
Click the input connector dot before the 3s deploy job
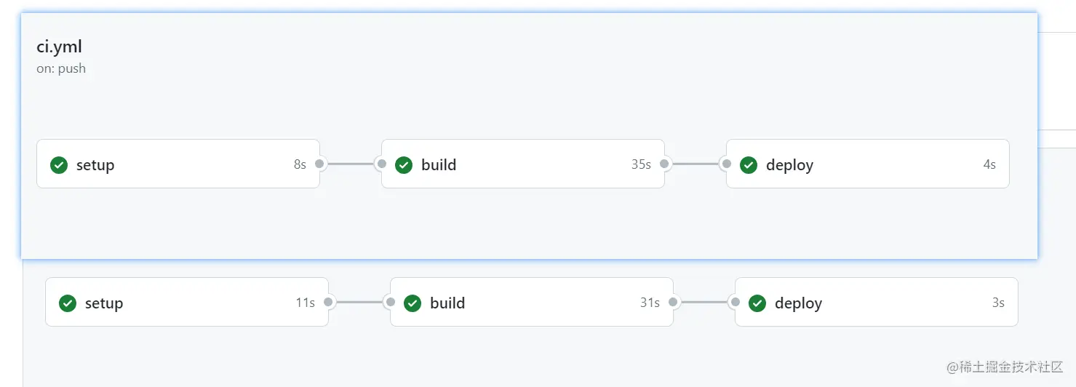click(x=736, y=302)
